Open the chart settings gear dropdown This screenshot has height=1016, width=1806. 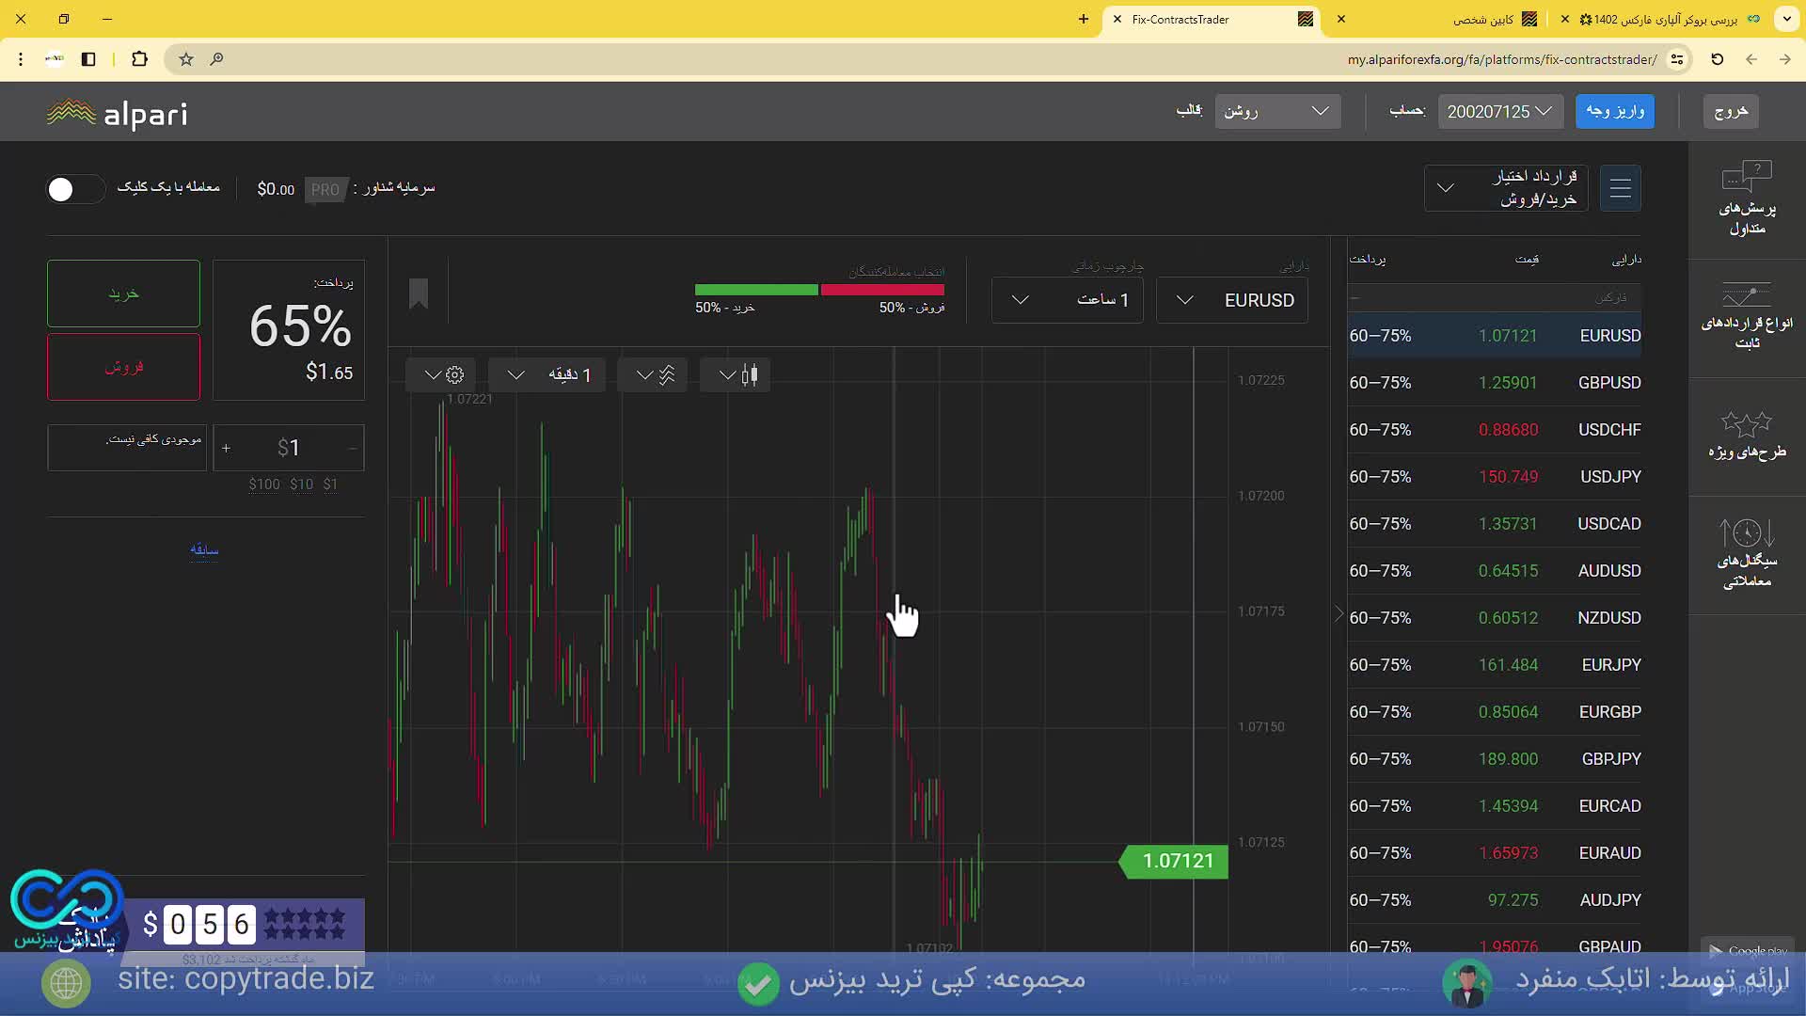tap(442, 375)
